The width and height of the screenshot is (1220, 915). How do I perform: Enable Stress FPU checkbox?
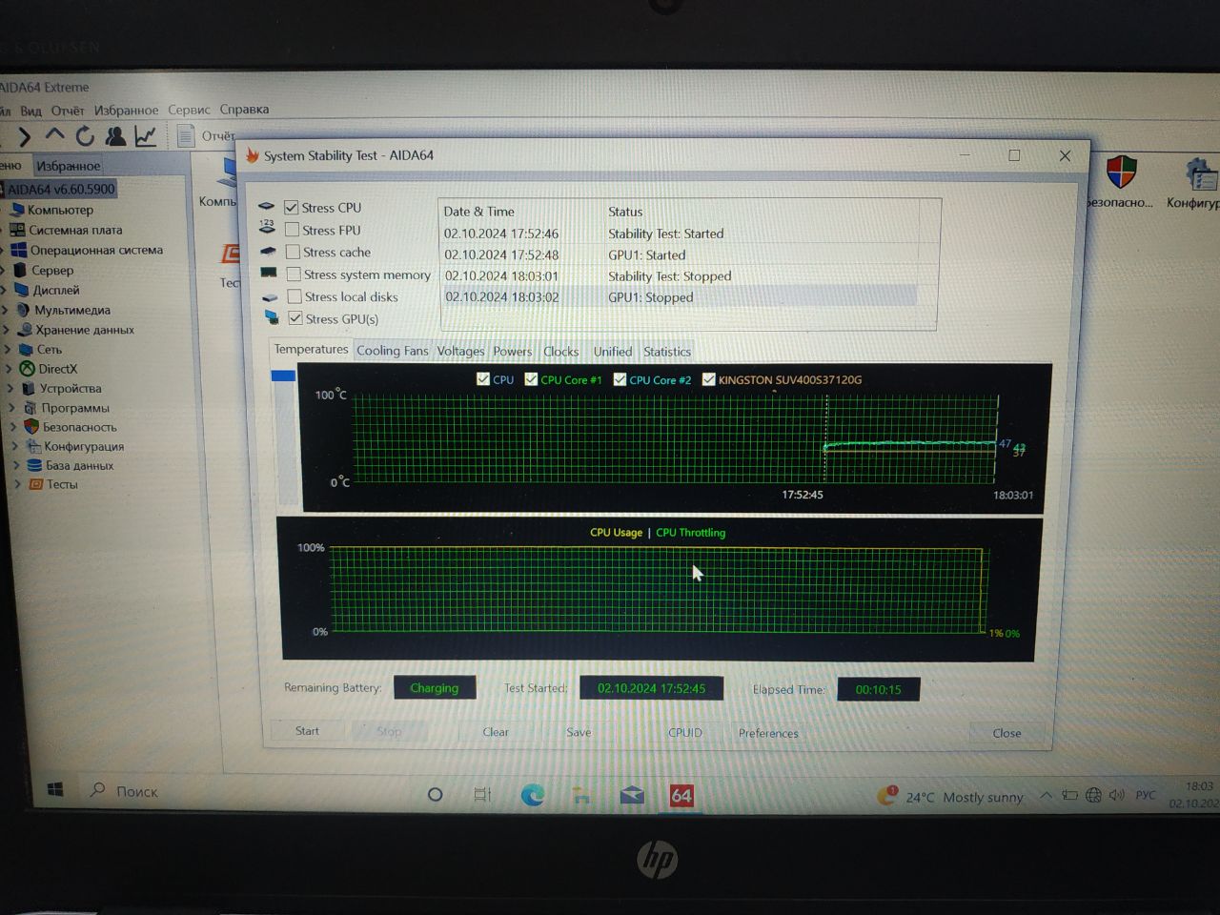[x=293, y=230]
